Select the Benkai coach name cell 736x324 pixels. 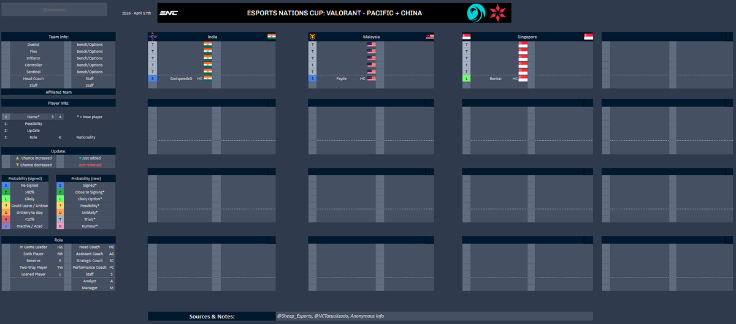pos(496,78)
